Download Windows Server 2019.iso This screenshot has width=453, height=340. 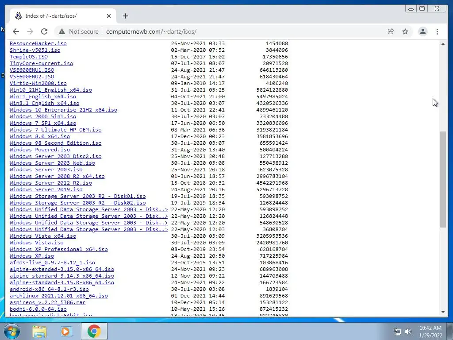click(46, 189)
